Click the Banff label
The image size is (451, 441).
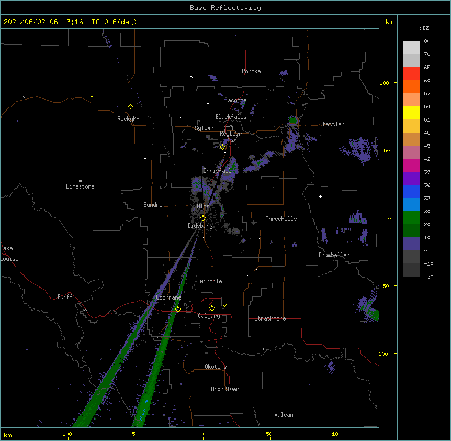tap(65, 297)
